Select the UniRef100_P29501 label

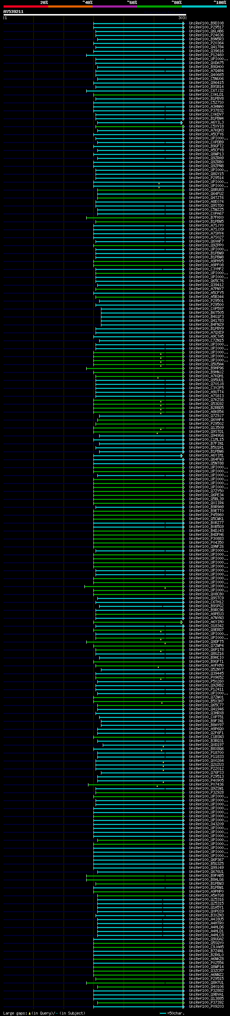click(206, 301)
